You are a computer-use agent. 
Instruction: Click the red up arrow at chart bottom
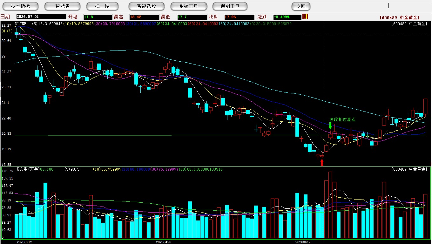coord(322,162)
